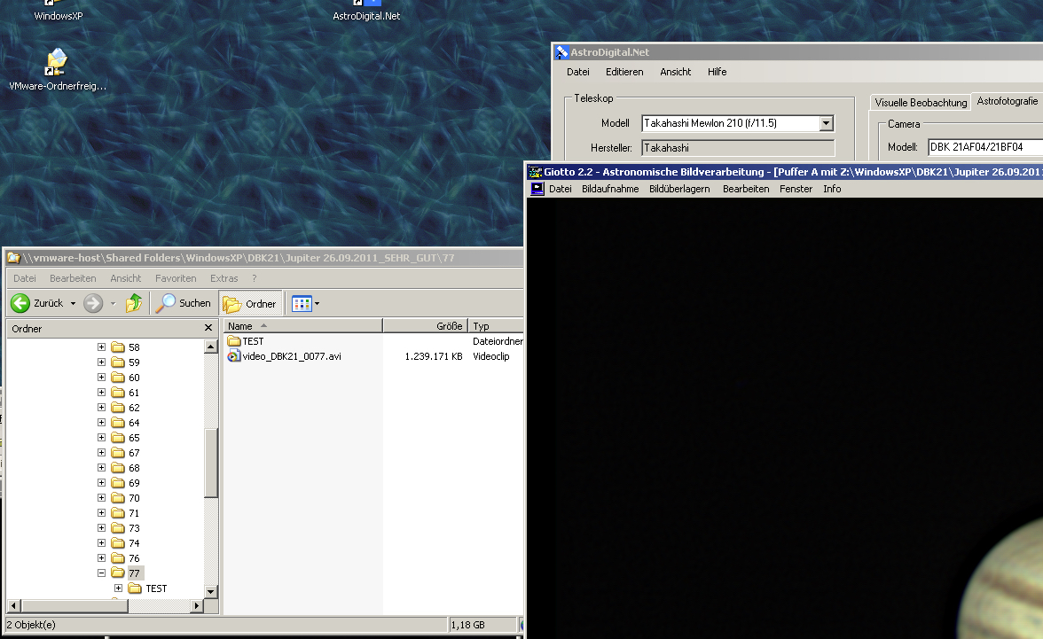Select the video_DBK21_0077.avi file icon

(x=233, y=356)
